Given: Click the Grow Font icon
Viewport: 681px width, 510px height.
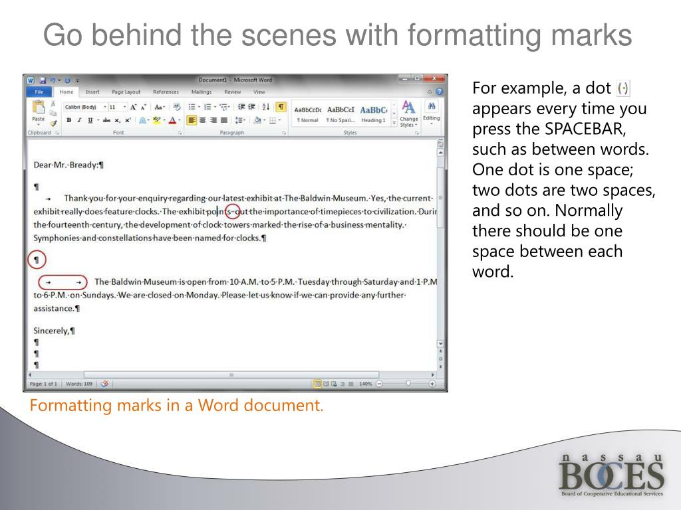Looking at the screenshot, I should (133, 107).
